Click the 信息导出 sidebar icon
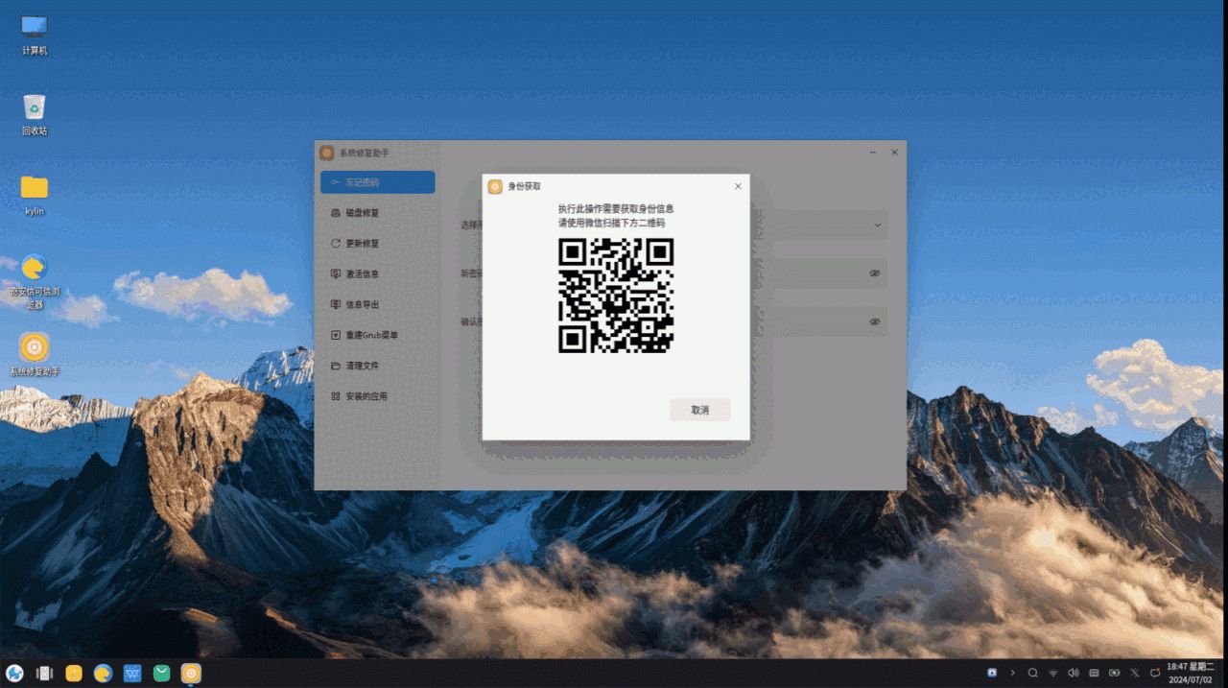This screenshot has height=688, width=1228. (x=336, y=305)
